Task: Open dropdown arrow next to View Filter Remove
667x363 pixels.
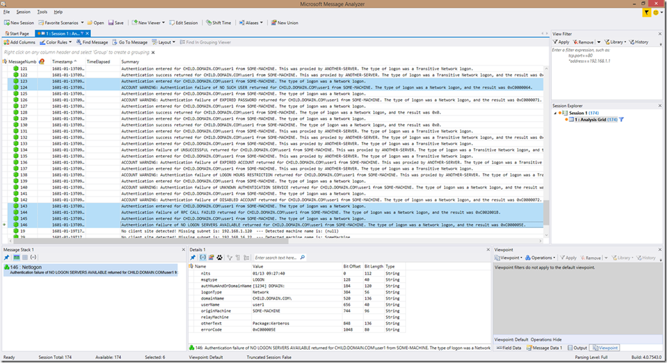Action: point(598,42)
